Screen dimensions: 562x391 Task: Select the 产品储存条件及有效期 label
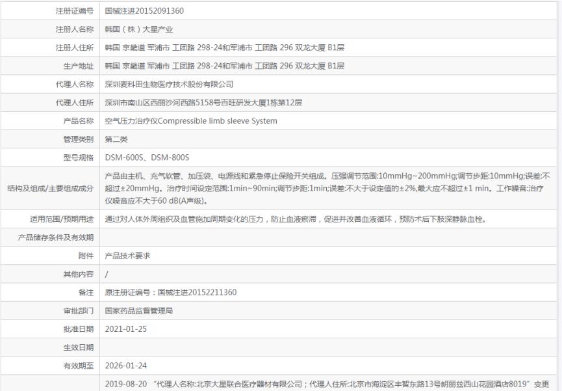(56, 237)
